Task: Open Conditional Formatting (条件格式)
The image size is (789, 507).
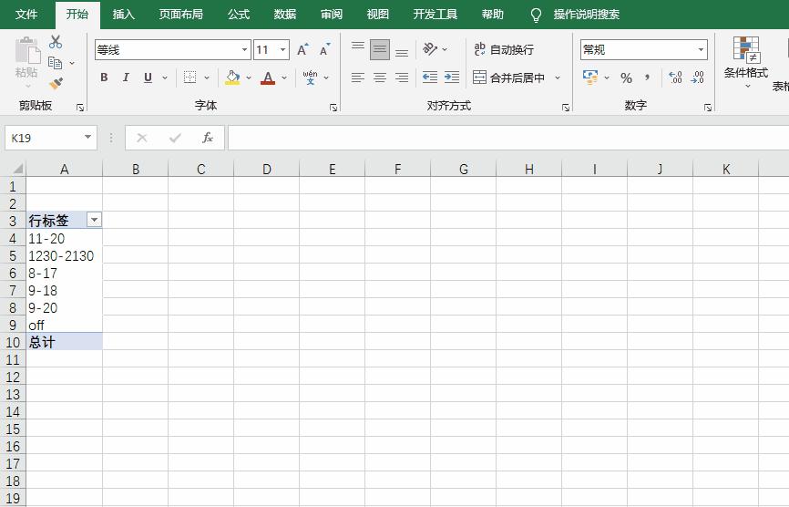Action: [746, 62]
